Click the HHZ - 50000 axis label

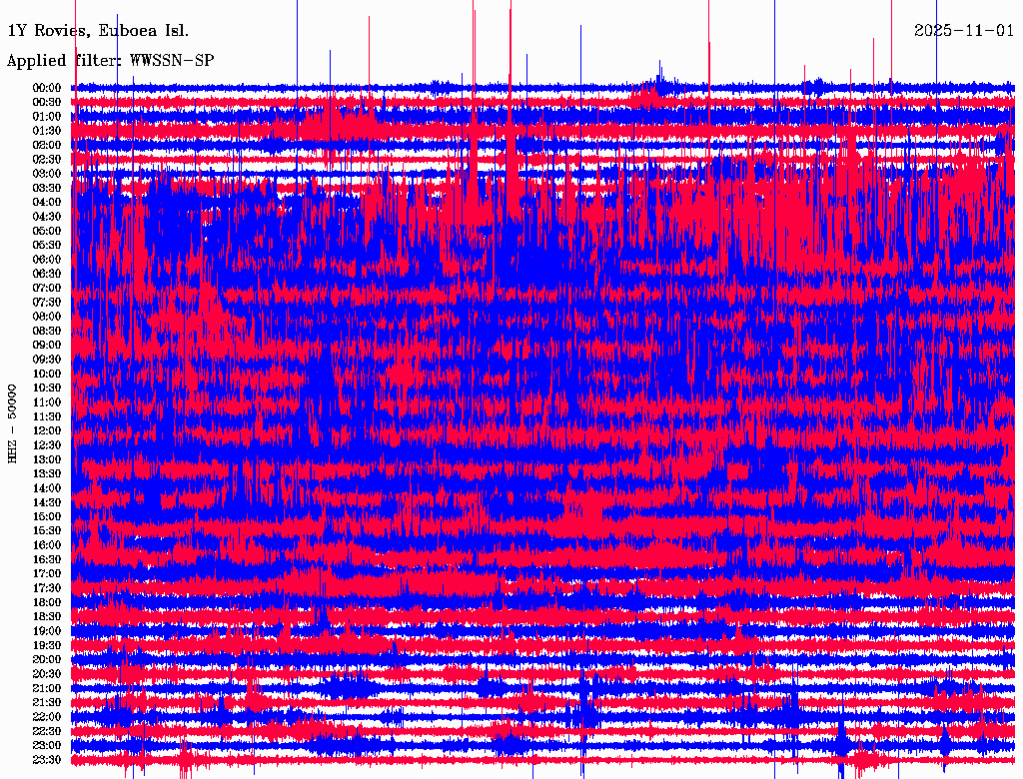(x=13, y=423)
